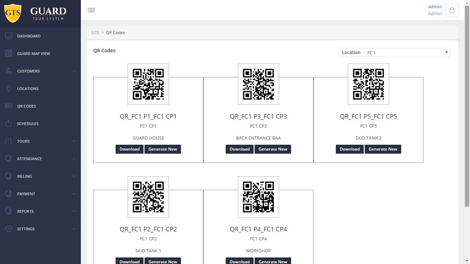The image size is (470, 264).
Task: Click the GTS shield logo
Action: (13, 13)
